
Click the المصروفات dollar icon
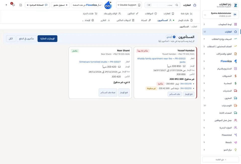[235, 76]
